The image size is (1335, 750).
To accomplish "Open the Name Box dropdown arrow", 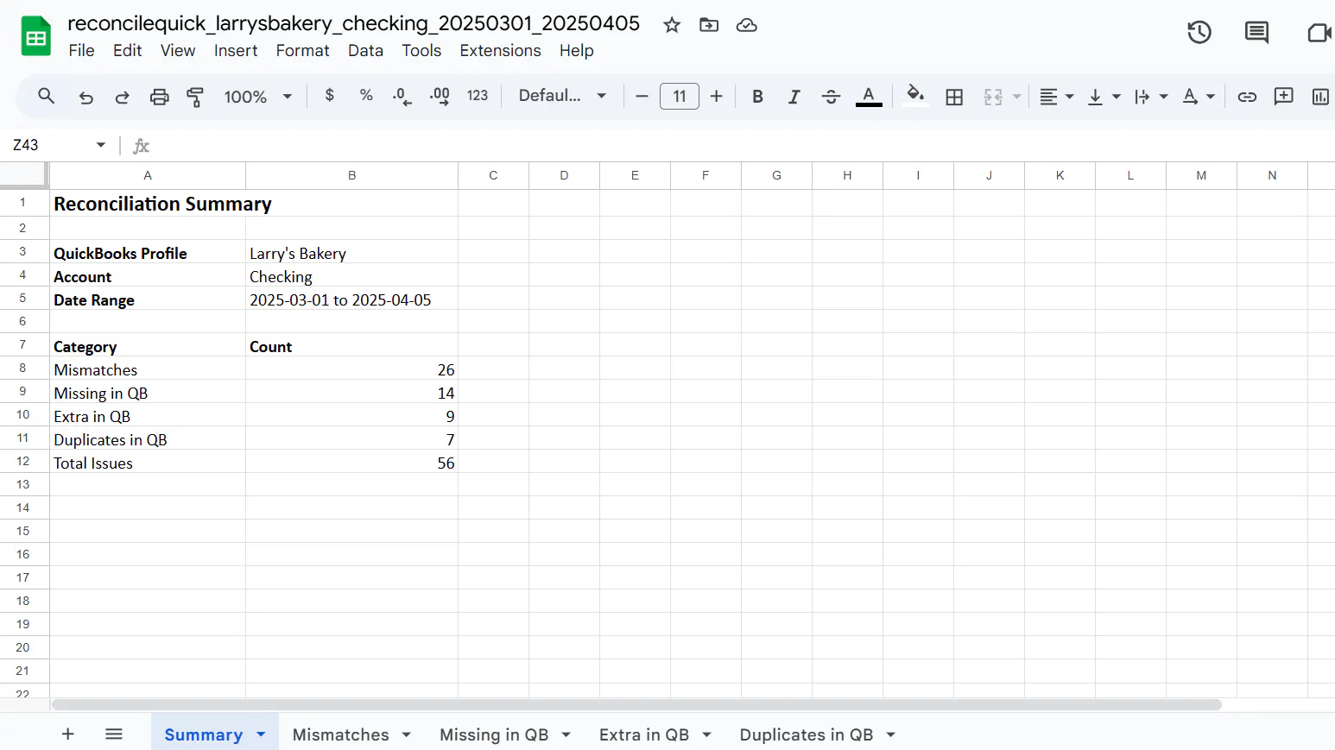I will (101, 145).
